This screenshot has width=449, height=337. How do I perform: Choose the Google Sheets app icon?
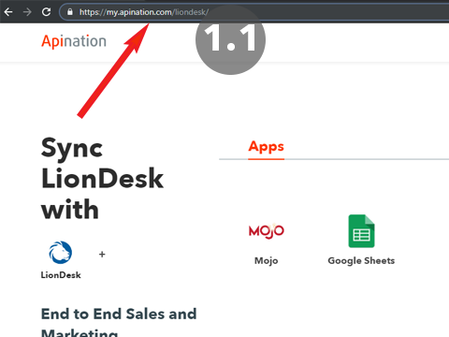361,231
